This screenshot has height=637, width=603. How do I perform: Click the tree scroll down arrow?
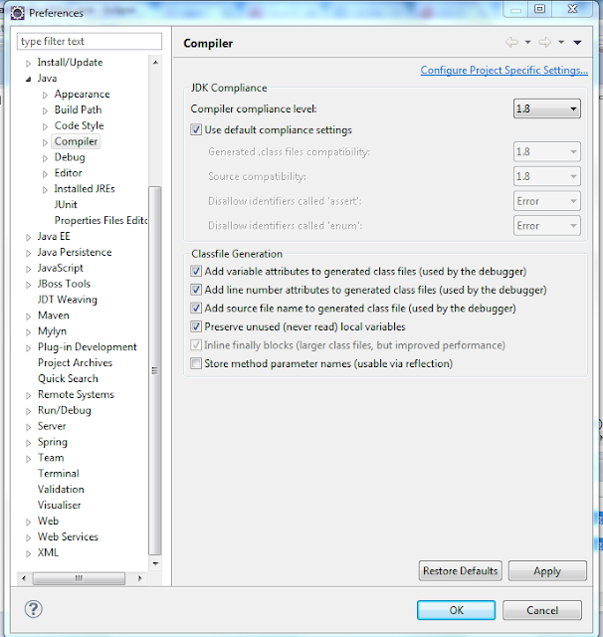click(155, 564)
